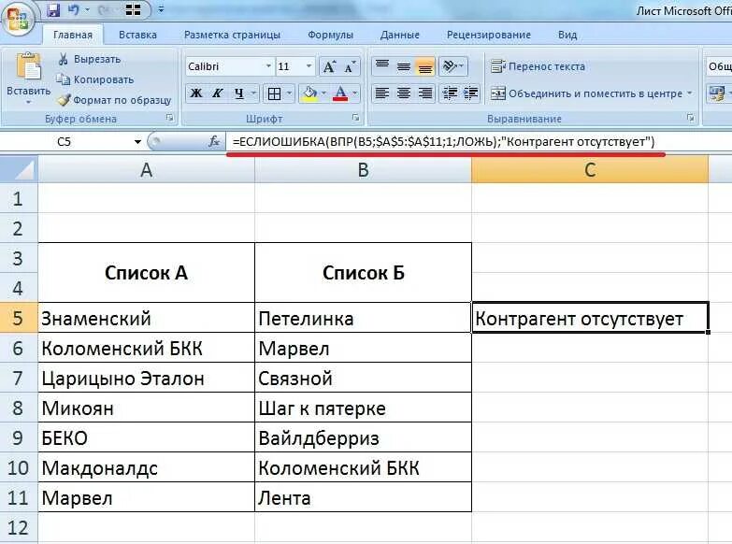This screenshot has height=544, width=732.
Task: Align text right
Action: (x=424, y=93)
